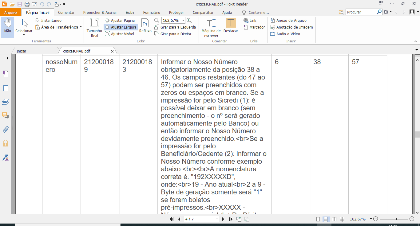420x226 pixels.
Task: Redo action in quick toolbar
Action: [x=49, y=4]
